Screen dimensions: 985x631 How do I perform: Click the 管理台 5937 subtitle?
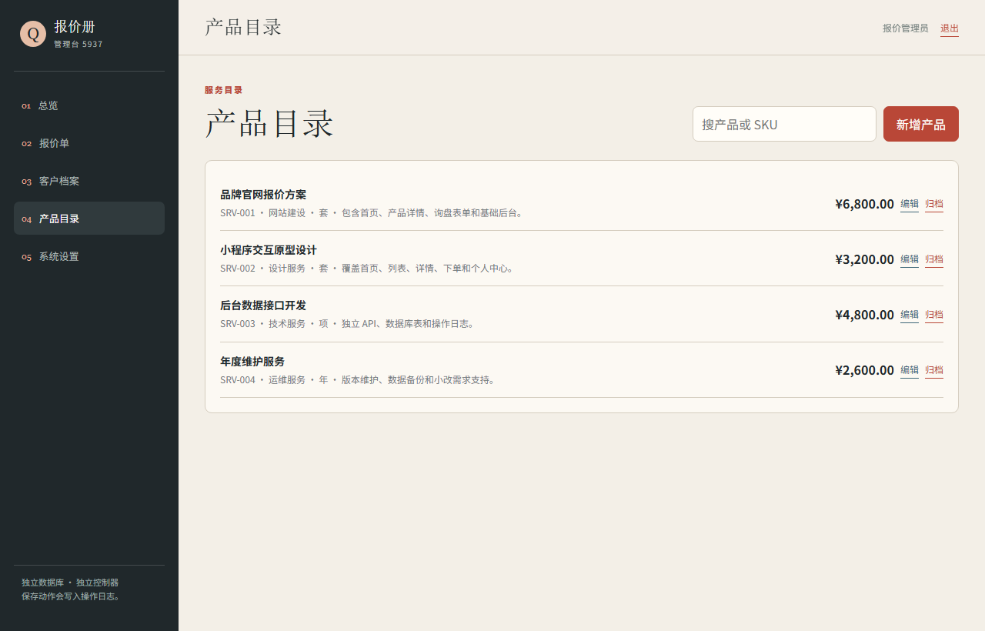[78, 45]
